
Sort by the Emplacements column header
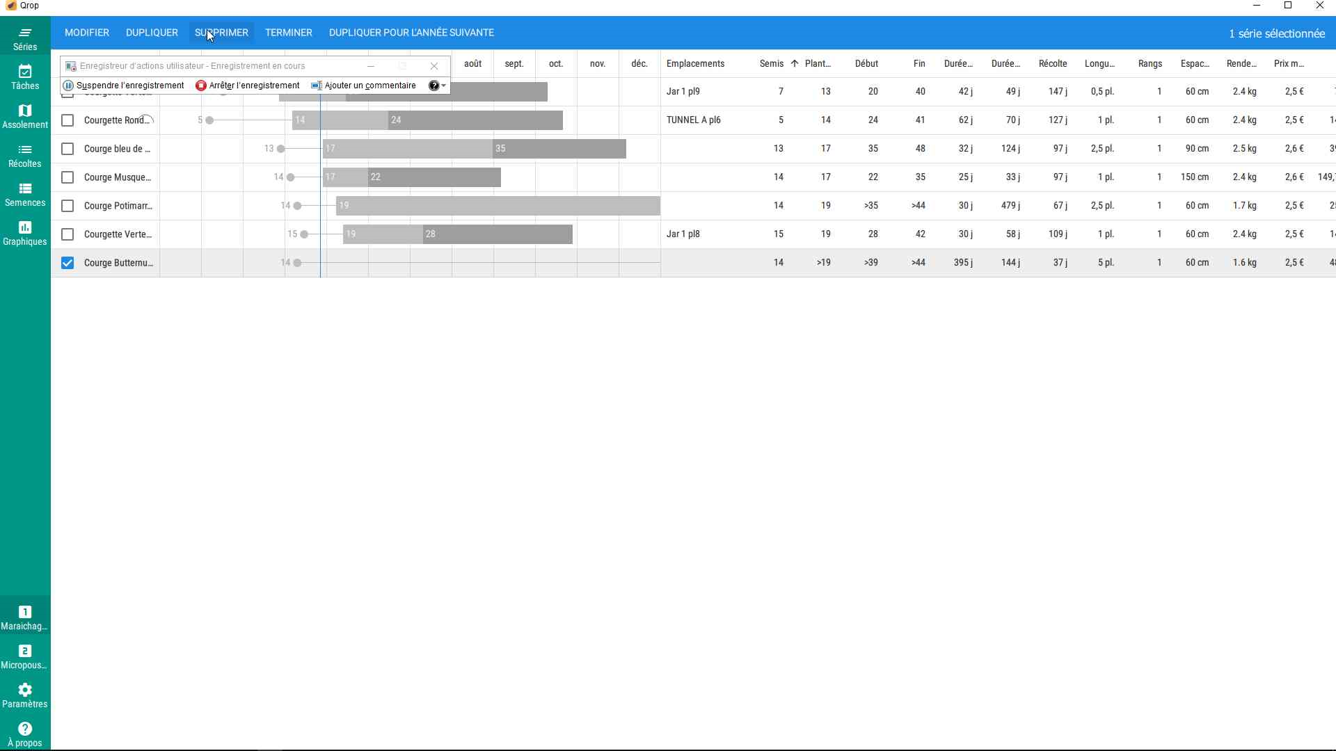coord(695,63)
